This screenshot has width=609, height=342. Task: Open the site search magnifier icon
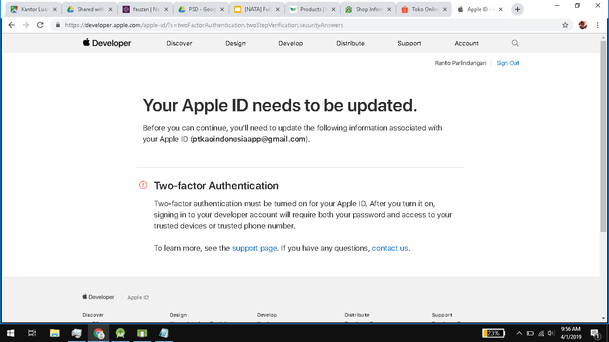pyautogui.click(x=515, y=43)
